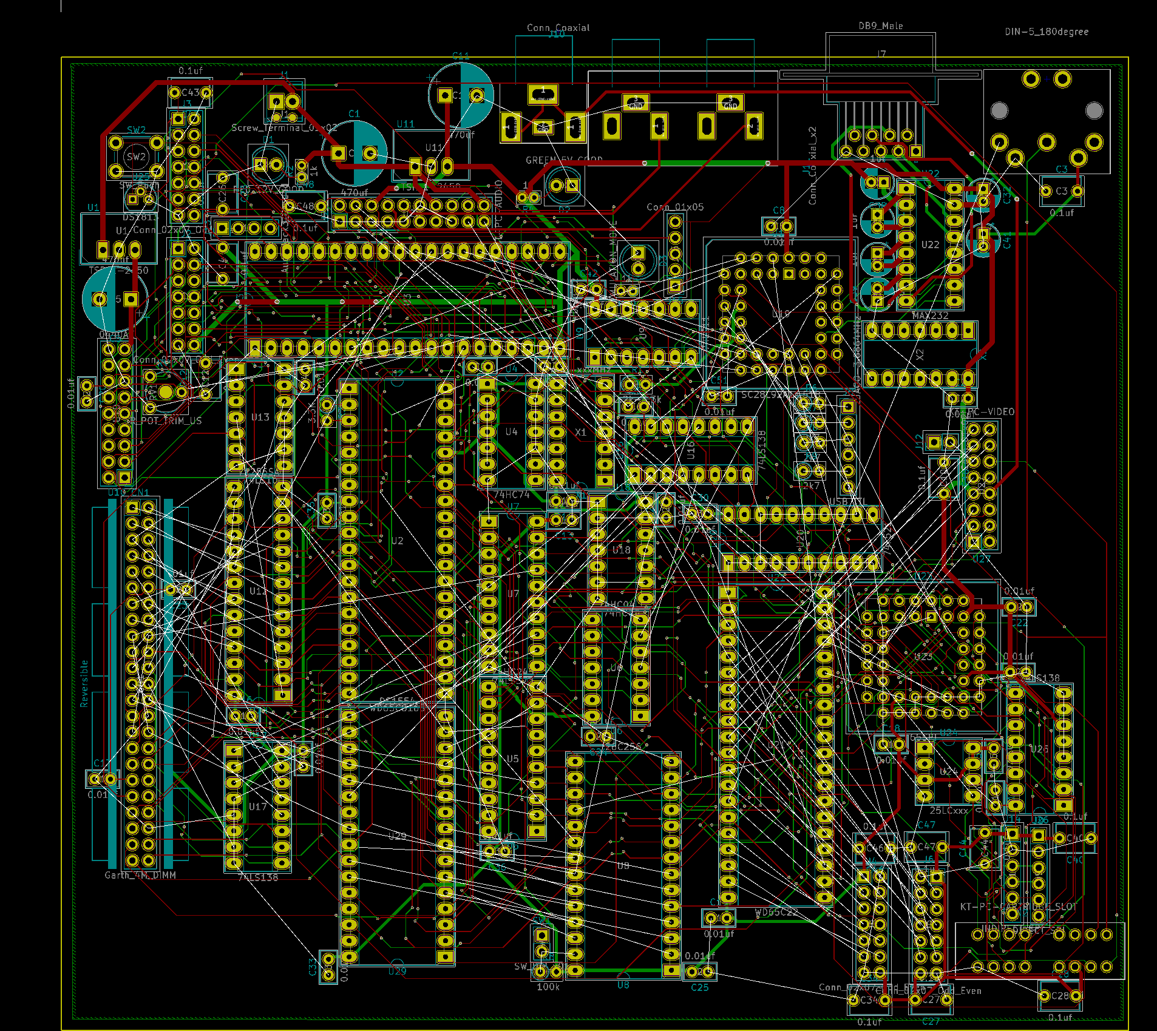Viewport: 1157px width, 1031px height.
Task: Select the U8 chip reference label
Action: (x=623, y=866)
